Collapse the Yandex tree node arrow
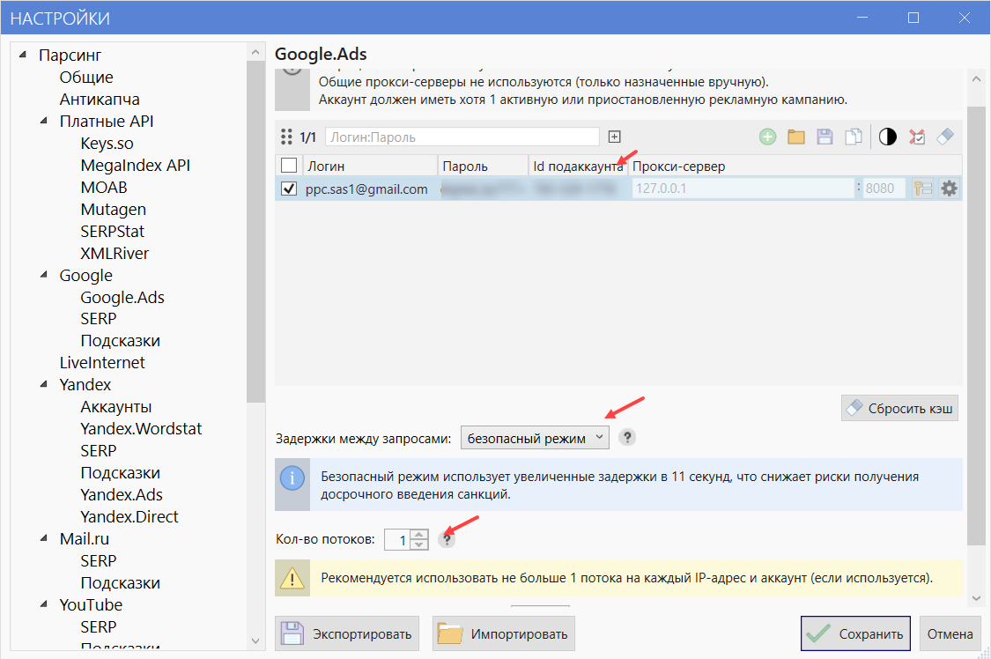Screen dimensions: 991x659 coord(44,384)
